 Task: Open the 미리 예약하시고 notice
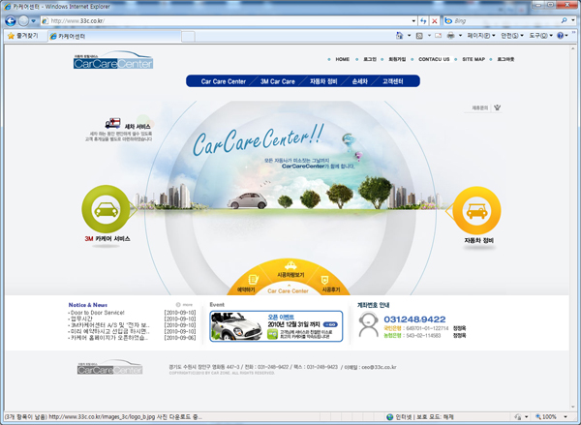tap(110, 332)
